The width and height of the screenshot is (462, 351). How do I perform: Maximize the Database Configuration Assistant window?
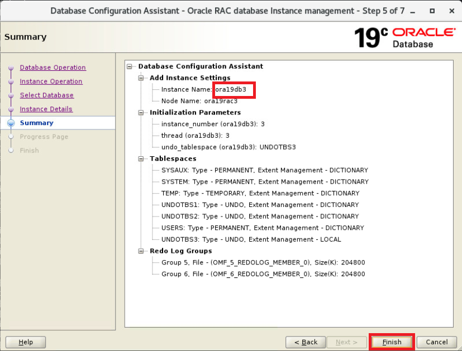coord(432,11)
